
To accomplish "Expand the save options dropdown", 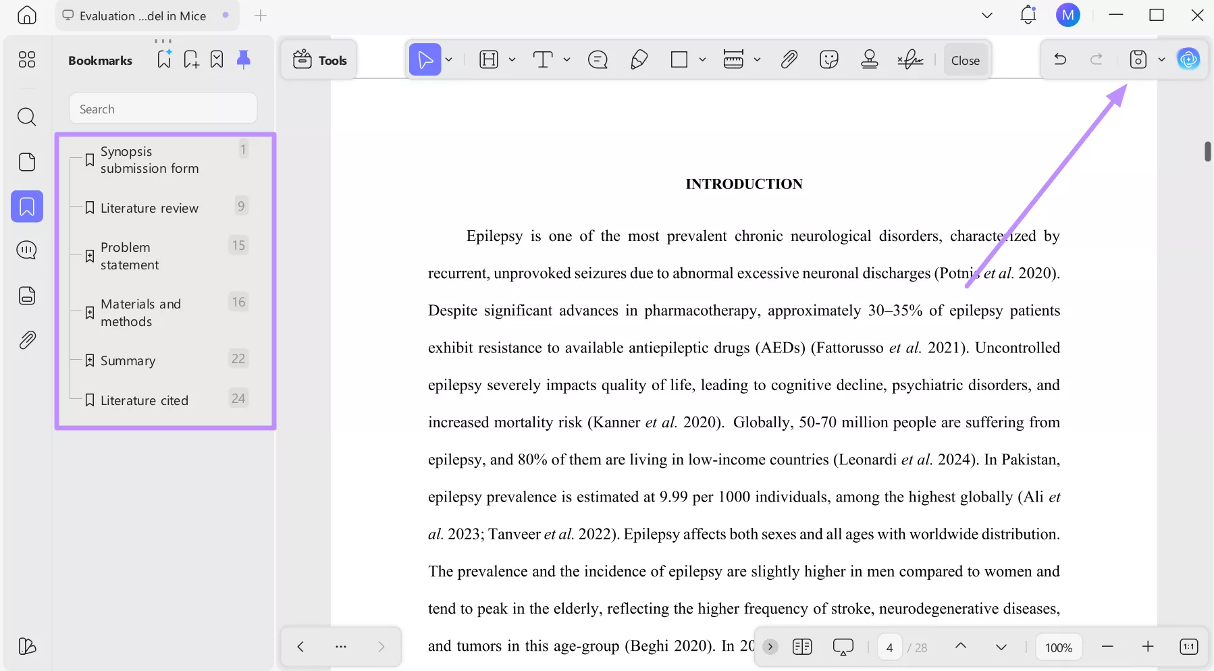I will click(x=1161, y=59).
